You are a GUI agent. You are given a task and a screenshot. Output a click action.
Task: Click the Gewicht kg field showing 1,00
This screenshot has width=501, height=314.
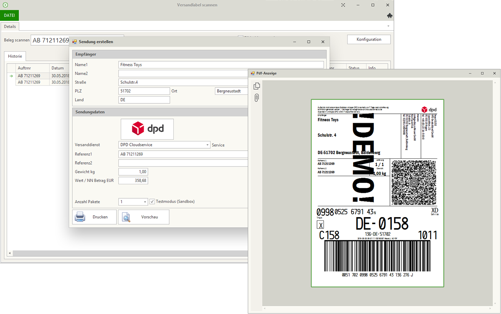coord(133,172)
